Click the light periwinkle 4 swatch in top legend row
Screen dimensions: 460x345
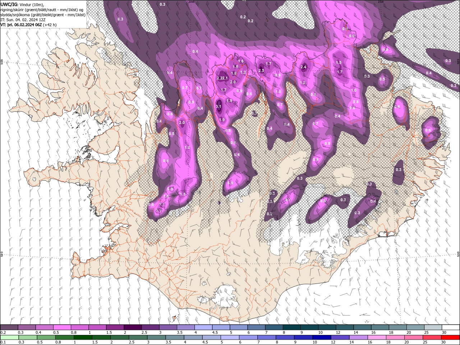click(x=203, y=327)
